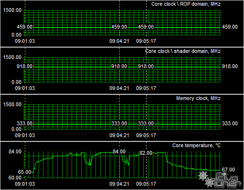This screenshot has width=244, height=190.
Task: Click the 918.00 value at the 09:04:21 marker
Action: (119, 66)
